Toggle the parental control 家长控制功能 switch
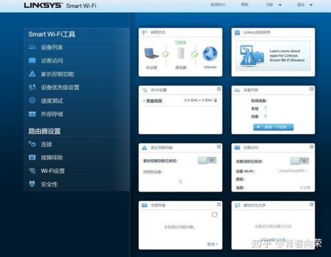 click(207, 160)
